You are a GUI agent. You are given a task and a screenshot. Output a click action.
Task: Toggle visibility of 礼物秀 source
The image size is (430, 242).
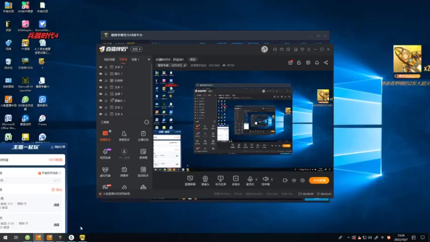point(101,81)
